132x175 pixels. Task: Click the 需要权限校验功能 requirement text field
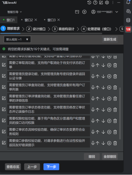point(49,120)
